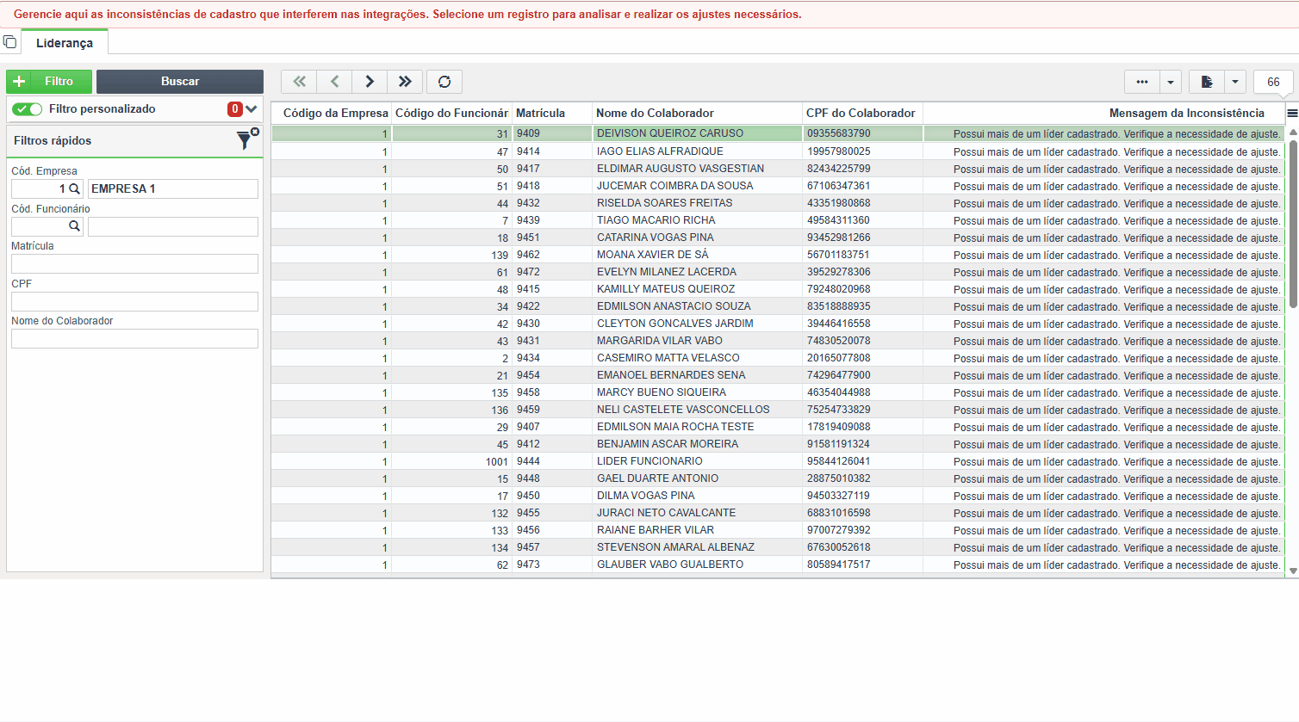The image size is (1299, 722).
Task: Focus the Cód. Empresa code field
Action: [x=40, y=188]
